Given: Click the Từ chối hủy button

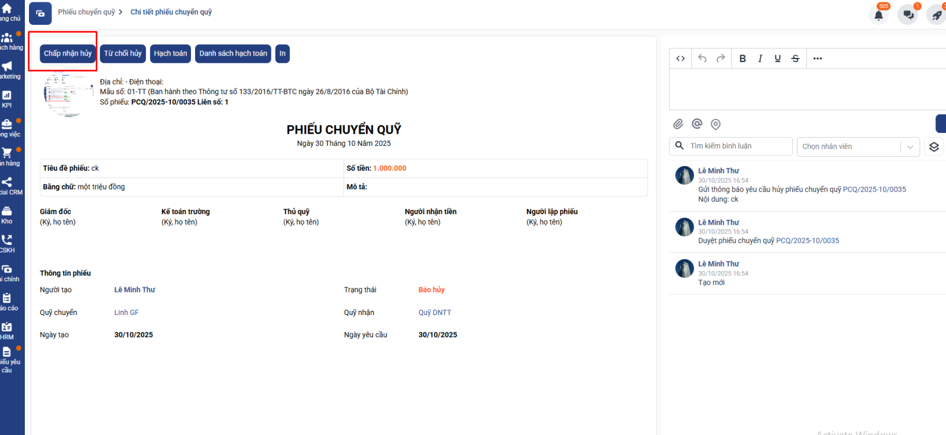Looking at the screenshot, I should coord(123,54).
